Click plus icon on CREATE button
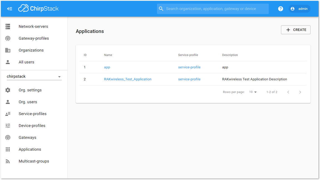Image resolution: width=320 pixels, height=180 pixels. tap(288, 30)
